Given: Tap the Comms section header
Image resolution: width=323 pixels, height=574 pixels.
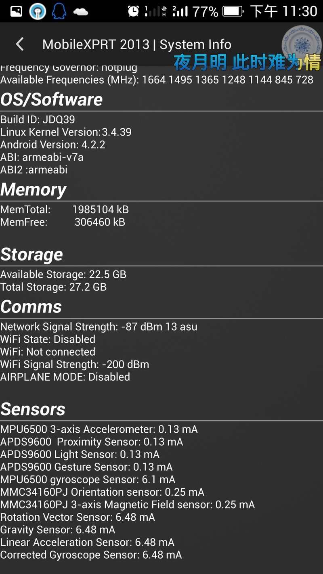Looking at the screenshot, I should coord(31,307).
